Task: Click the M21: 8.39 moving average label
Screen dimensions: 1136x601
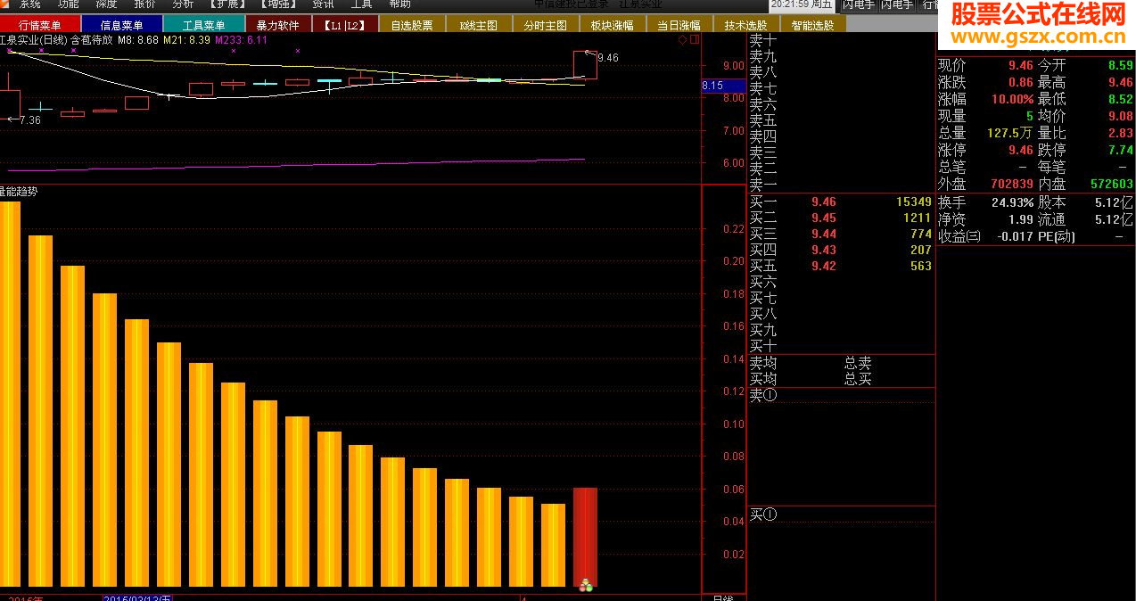Action: (187, 40)
